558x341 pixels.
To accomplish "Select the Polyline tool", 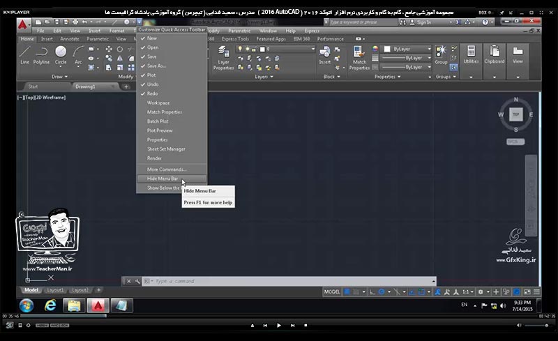I will (x=42, y=54).
